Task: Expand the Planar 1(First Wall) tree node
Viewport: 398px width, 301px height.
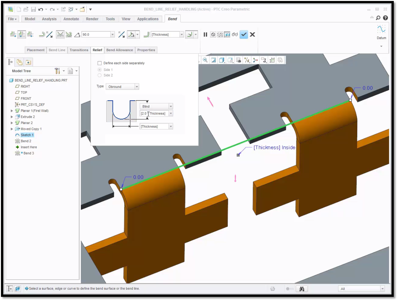Action: click(x=12, y=111)
